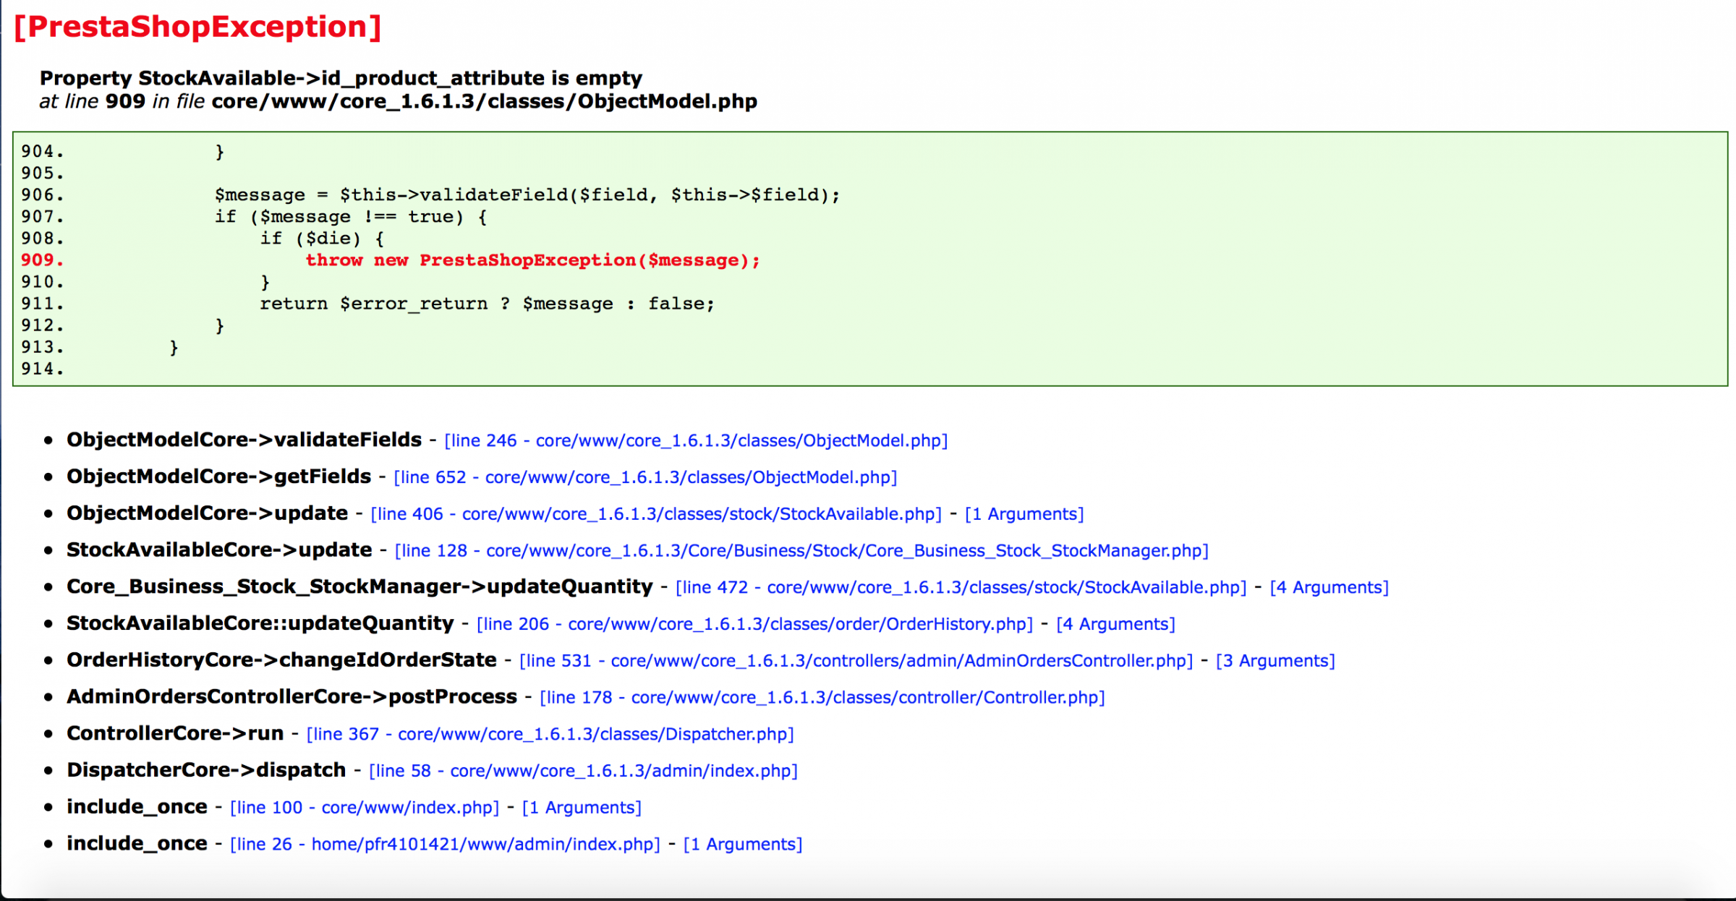
Task: Click the line number '904.' in the code box
Action: click(42, 152)
